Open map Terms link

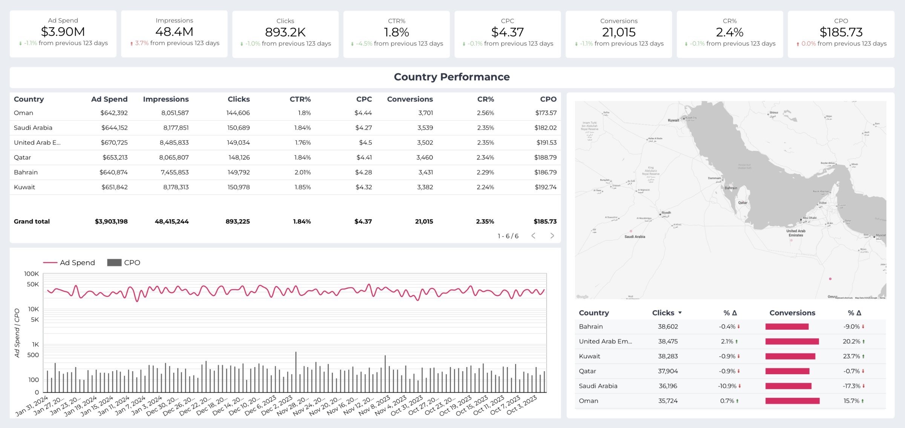[882, 298]
